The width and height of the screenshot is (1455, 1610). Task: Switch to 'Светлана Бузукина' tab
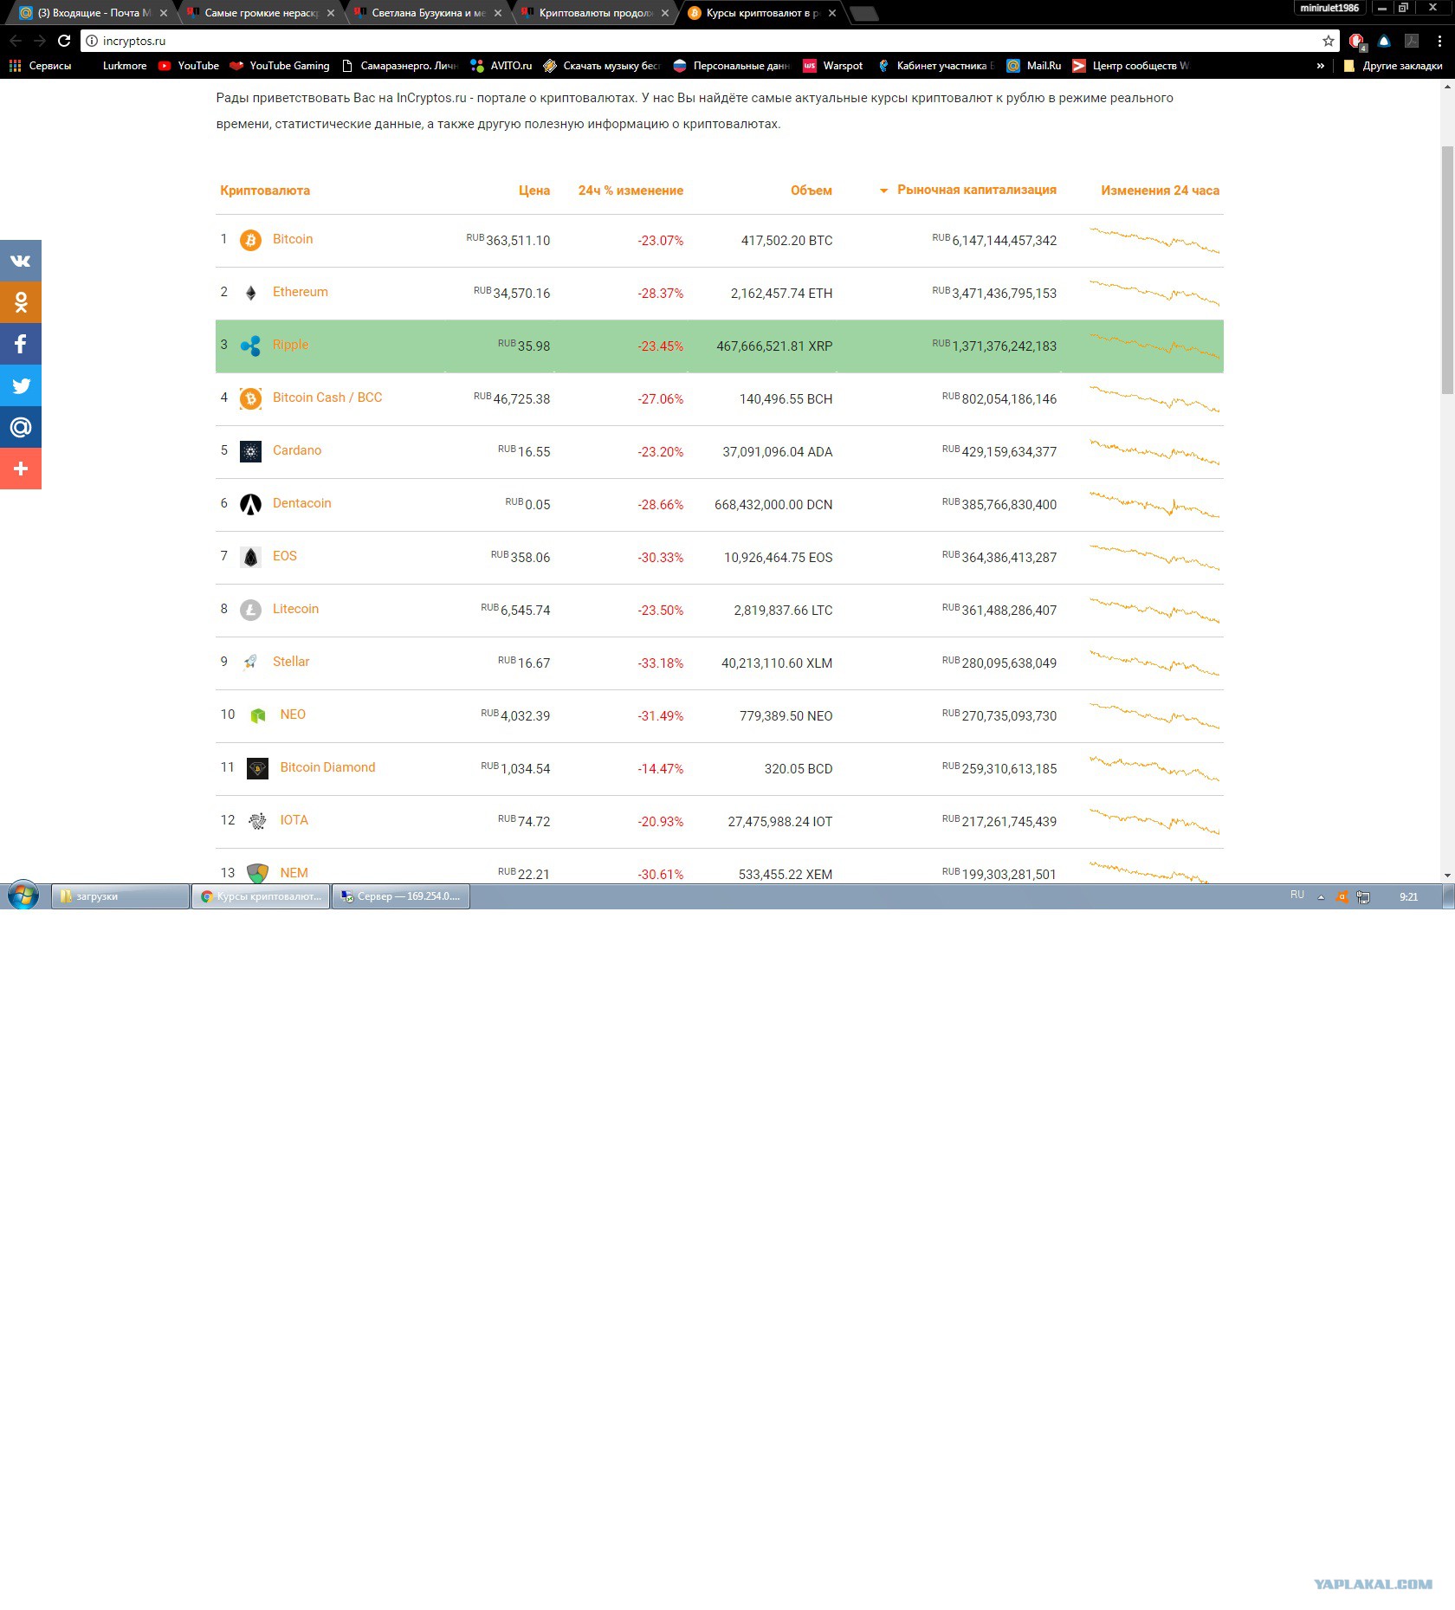428,13
